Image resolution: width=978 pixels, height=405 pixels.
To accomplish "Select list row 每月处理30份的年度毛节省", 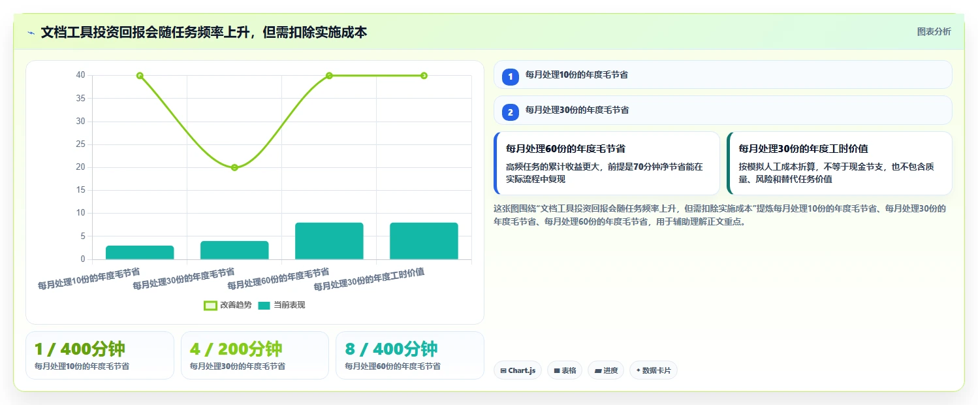I will pyautogui.click(x=723, y=110).
